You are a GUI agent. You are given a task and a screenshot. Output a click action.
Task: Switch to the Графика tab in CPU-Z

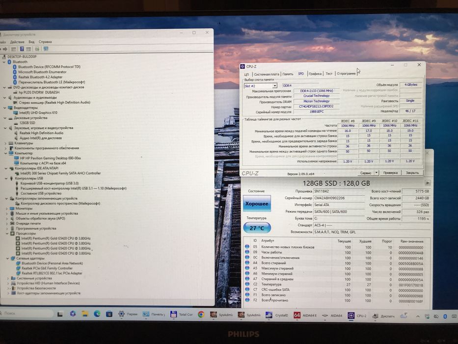click(x=315, y=74)
